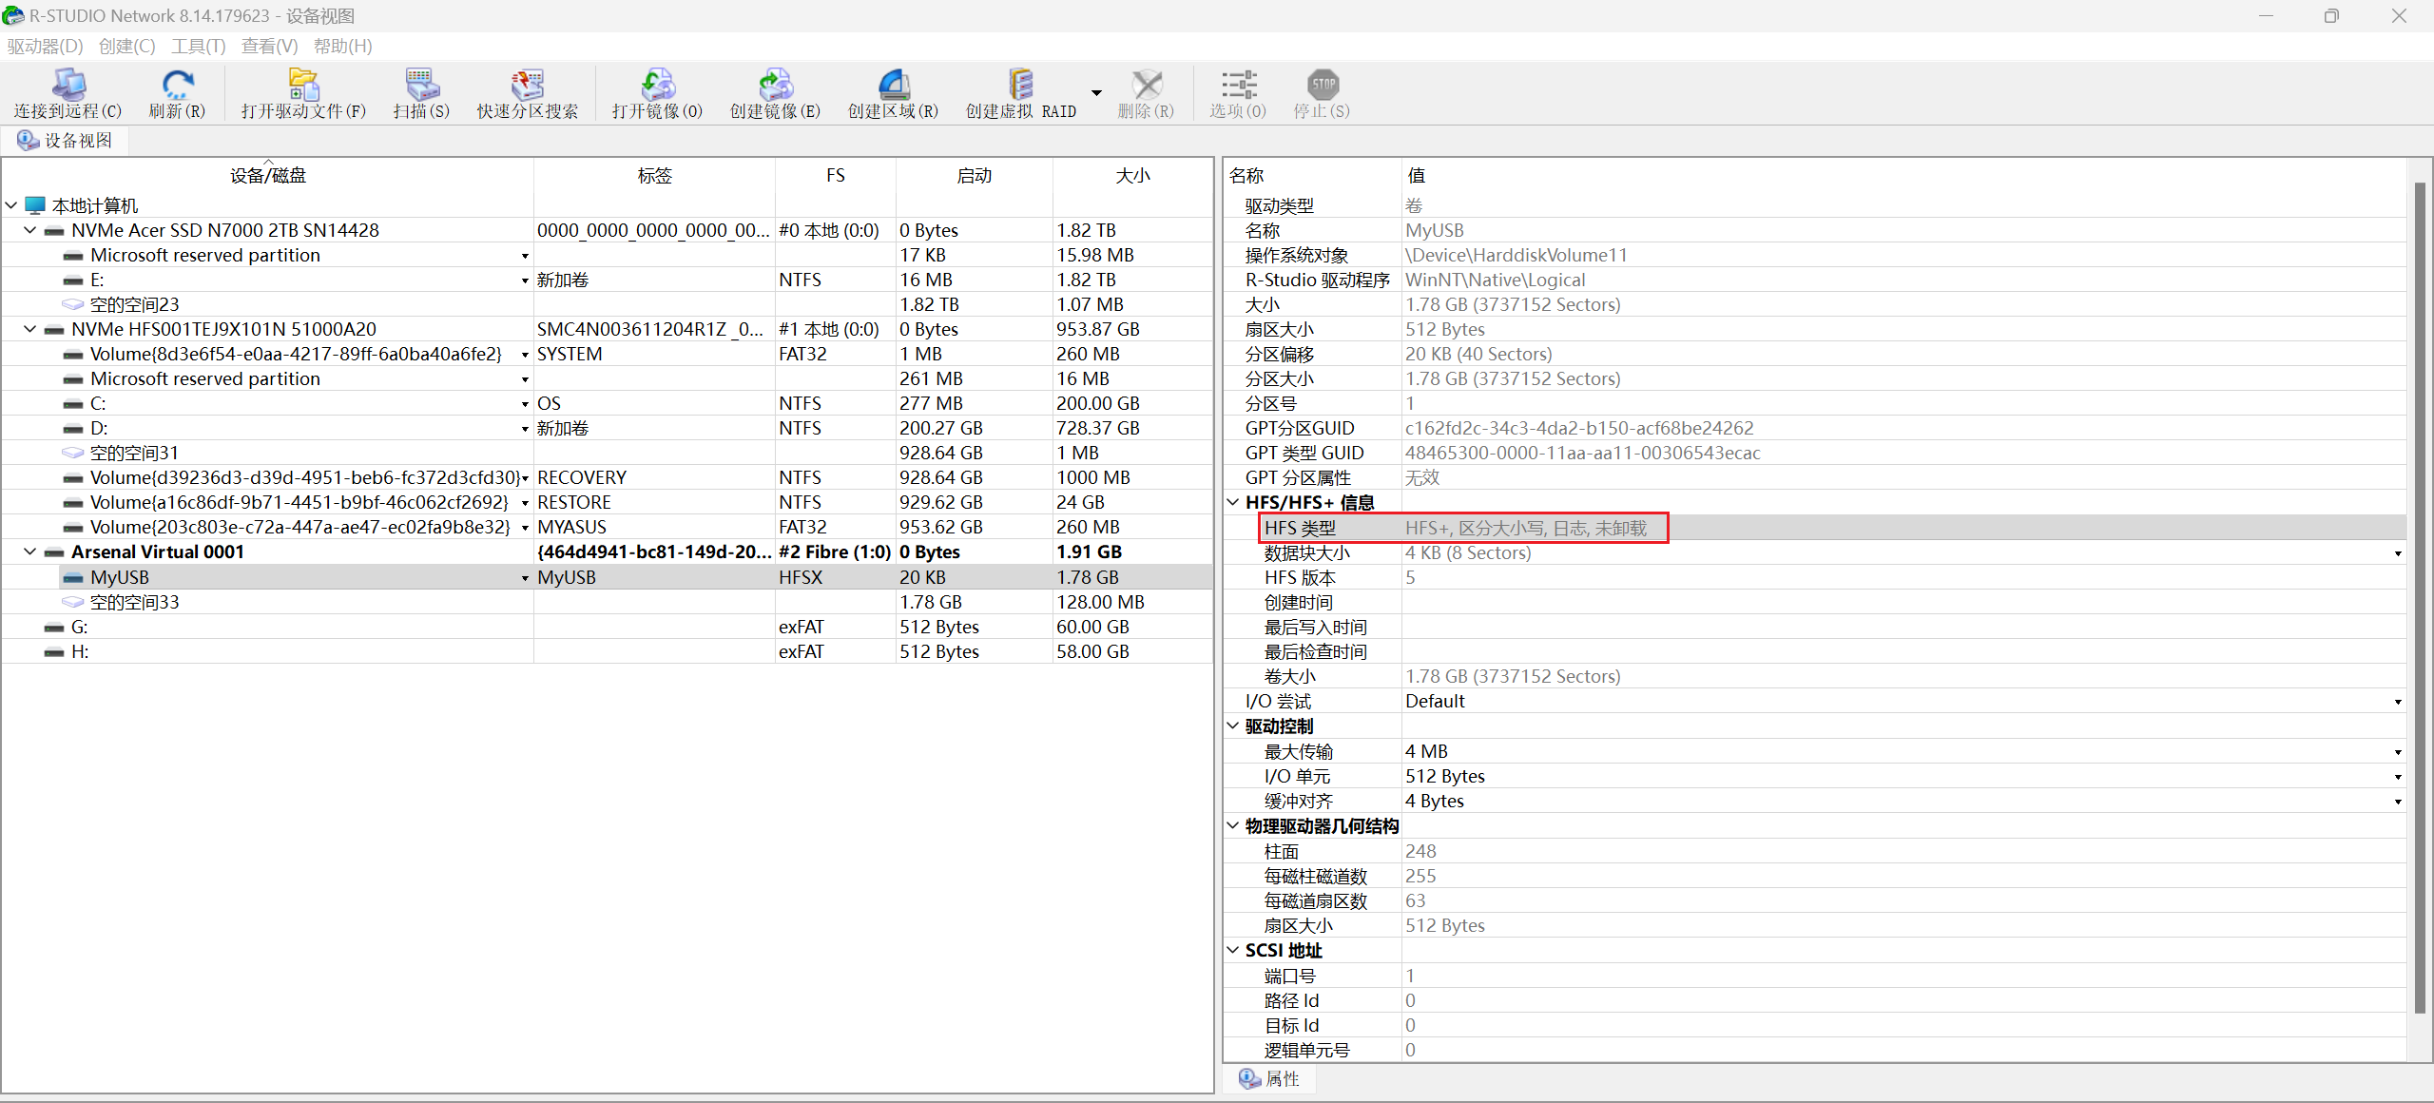Collapse the SCSI 地址 property group
This screenshot has height=1103, width=2434.
click(x=1233, y=950)
